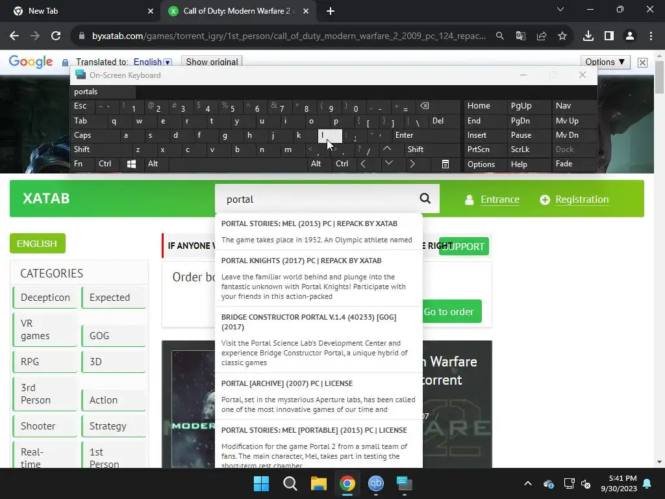Click the down arrow key on On-Screen Keyboard
This screenshot has width=665, height=499.
(388, 163)
